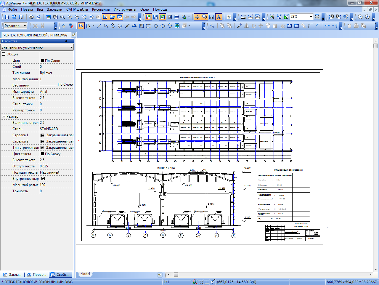Screen dimensions: 379x285
Task: Click the wrench settings icon
Action: point(212,26)
